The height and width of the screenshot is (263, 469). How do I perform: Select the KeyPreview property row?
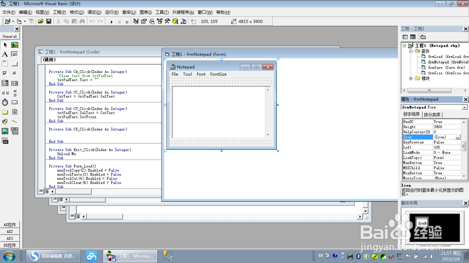coord(431,142)
